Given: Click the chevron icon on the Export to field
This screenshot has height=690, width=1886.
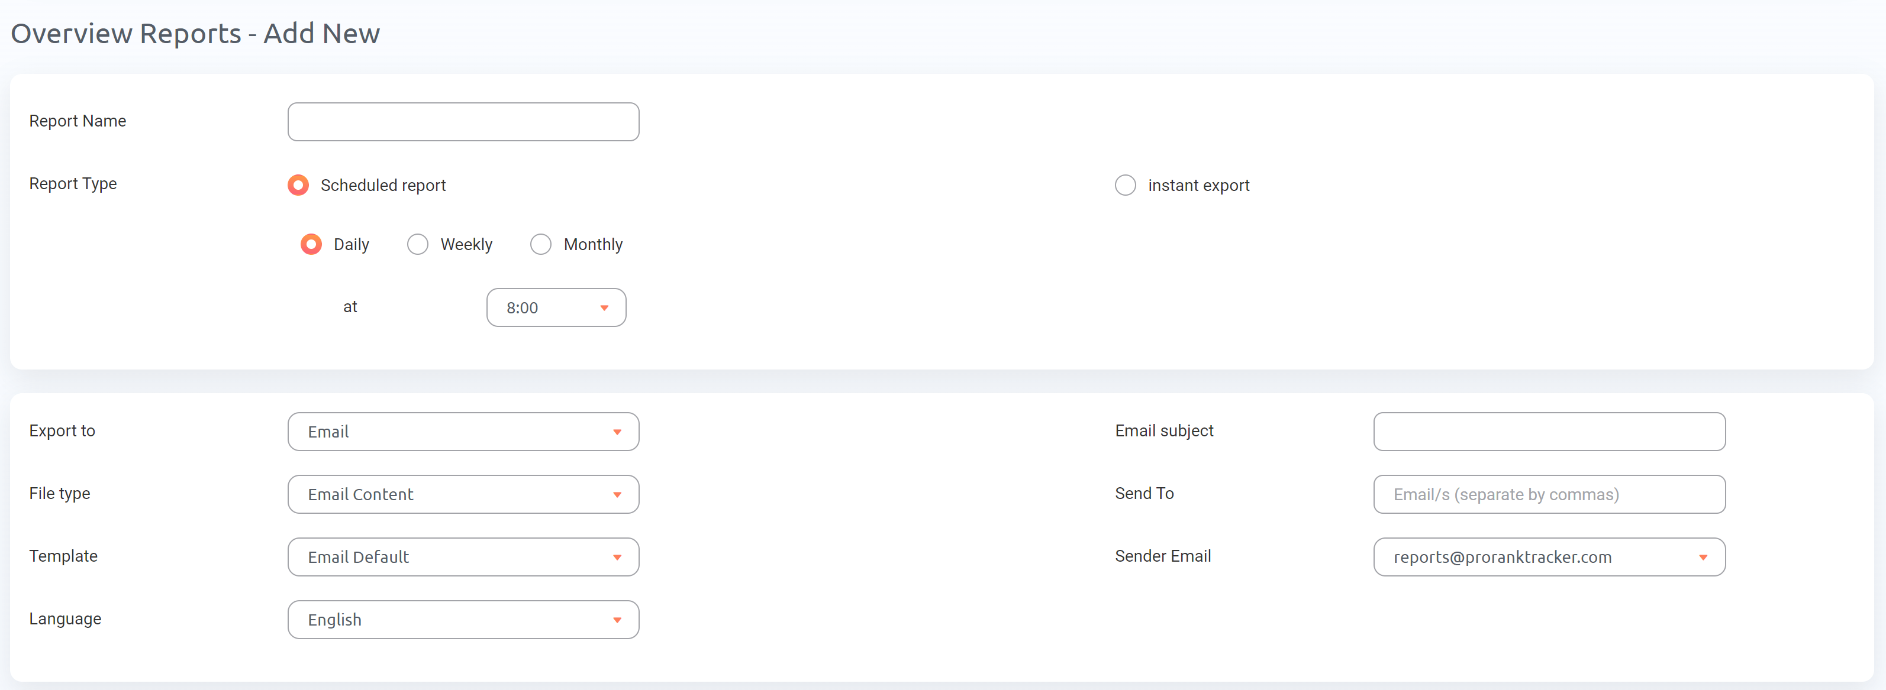Looking at the screenshot, I should [618, 432].
